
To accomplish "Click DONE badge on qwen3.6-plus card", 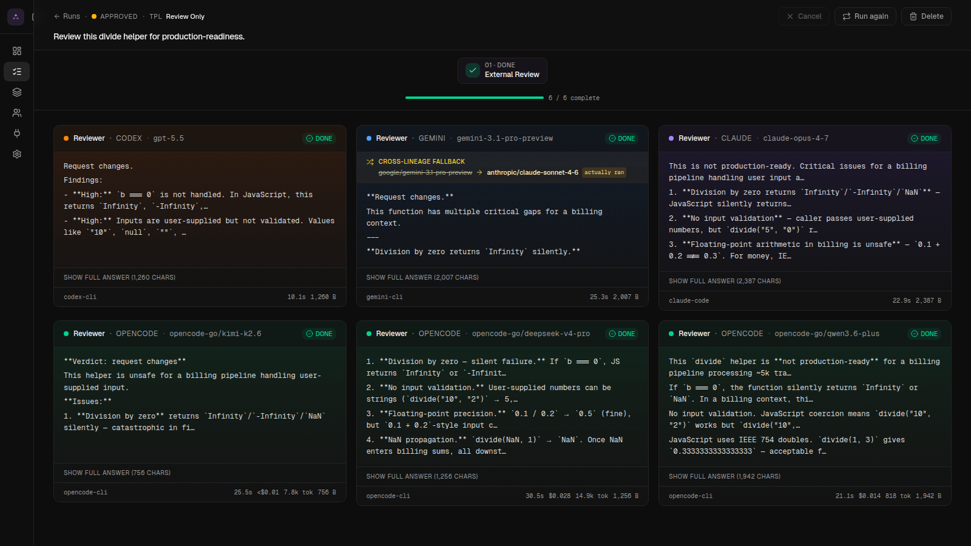I will click(924, 334).
